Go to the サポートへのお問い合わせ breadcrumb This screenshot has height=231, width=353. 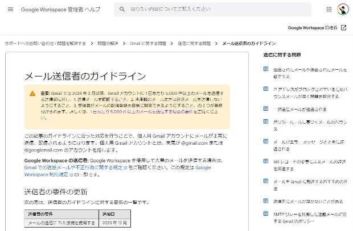[45, 43]
